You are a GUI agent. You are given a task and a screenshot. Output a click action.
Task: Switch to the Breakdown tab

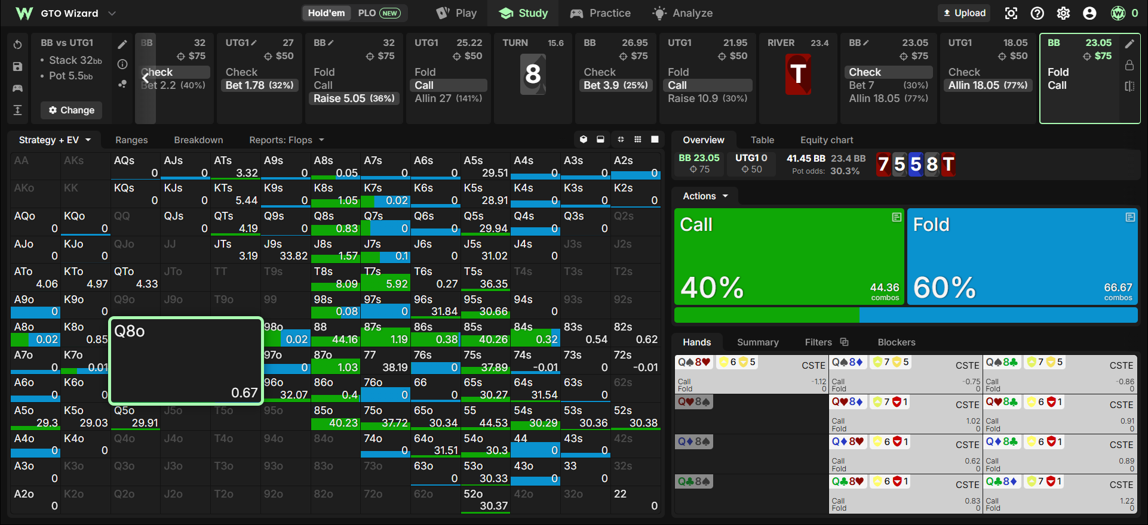[x=198, y=140]
